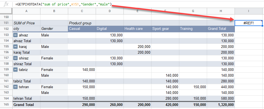Select the 150,000 Training cell in tehran Female row
The image size is (264, 109).
[193, 87]
